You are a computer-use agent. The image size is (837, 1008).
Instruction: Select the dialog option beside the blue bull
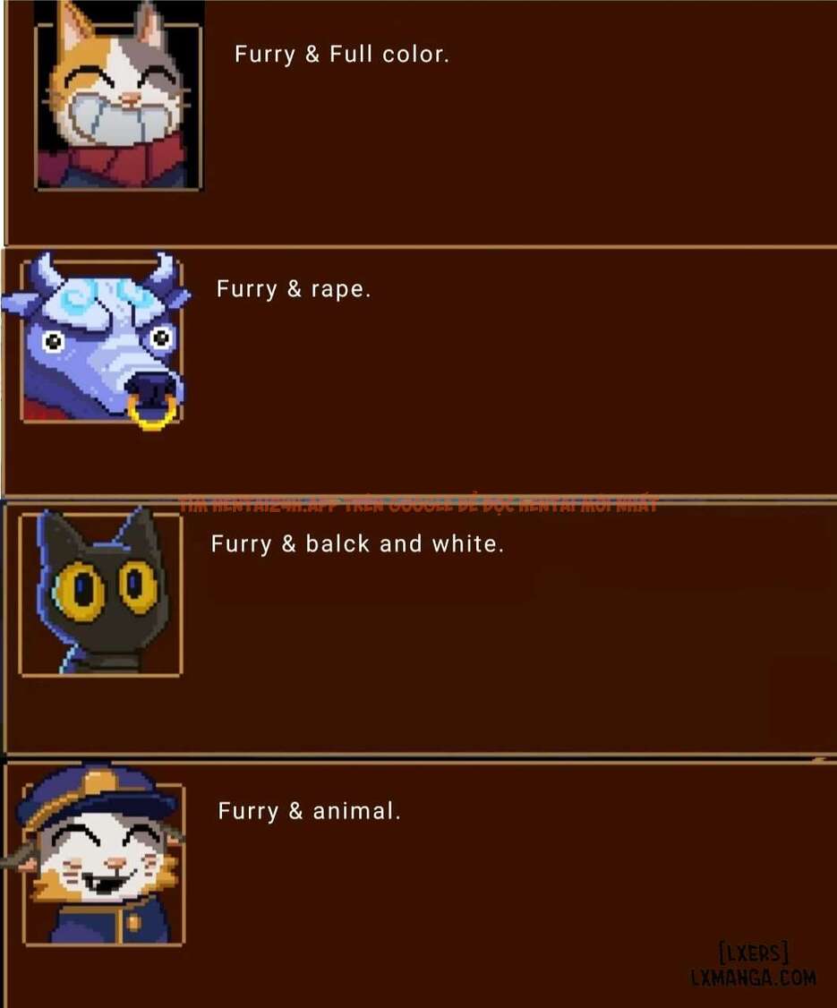[x=294, y=289]
